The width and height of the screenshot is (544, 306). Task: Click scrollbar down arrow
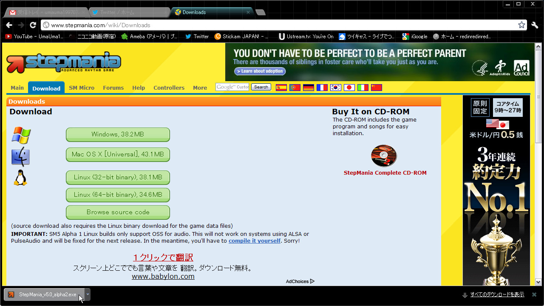[x=538, y=282]
